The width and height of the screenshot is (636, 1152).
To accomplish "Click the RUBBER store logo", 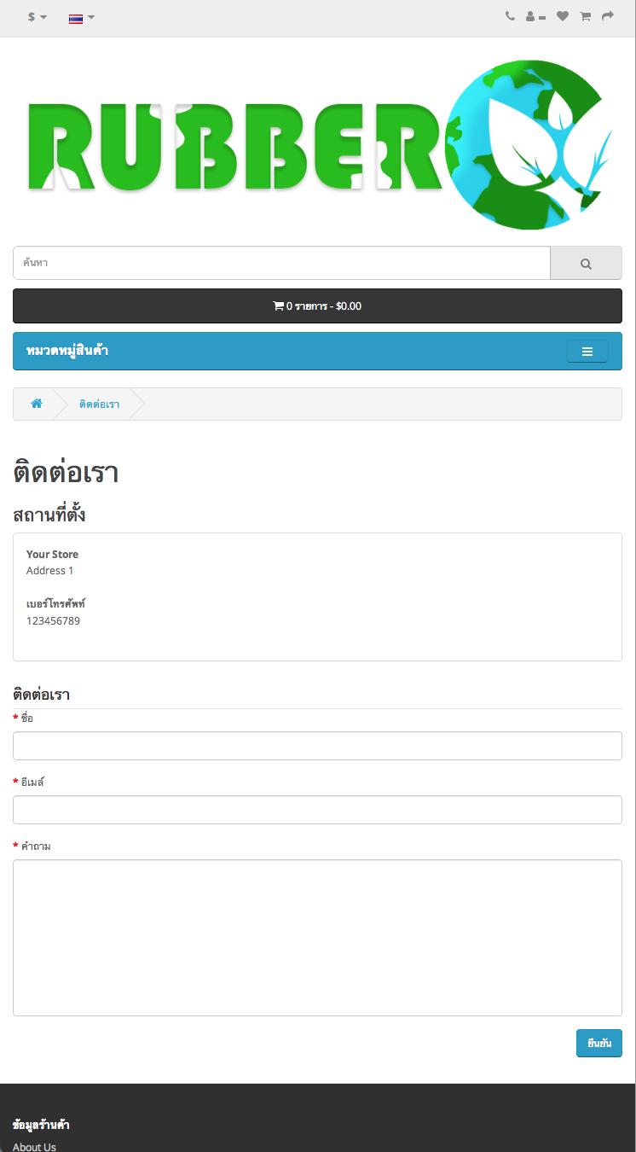I will tap(320, 144).
